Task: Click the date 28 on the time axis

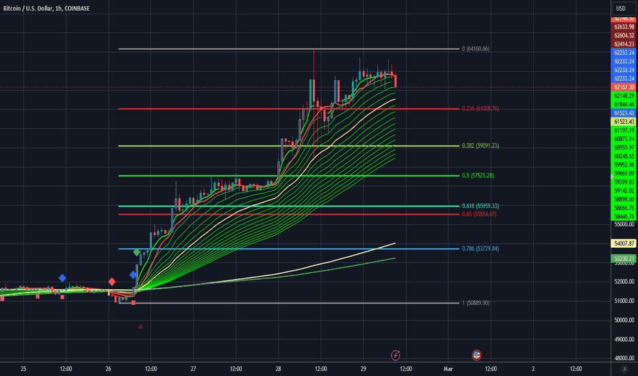Action: [279, 369]
